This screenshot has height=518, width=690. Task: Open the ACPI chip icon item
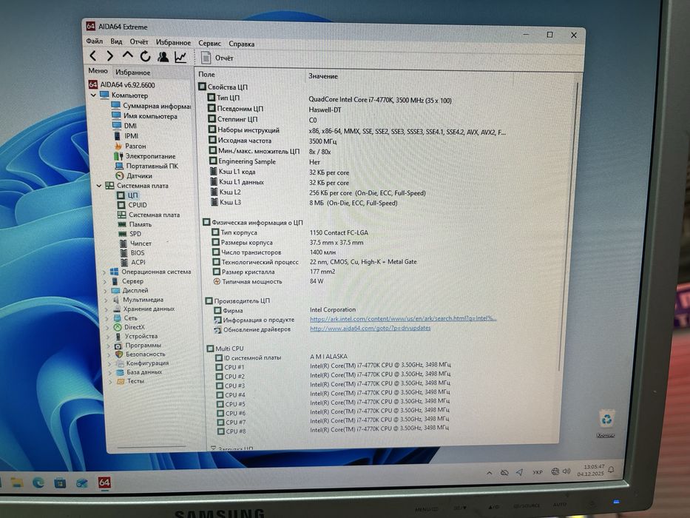(124, 262)
